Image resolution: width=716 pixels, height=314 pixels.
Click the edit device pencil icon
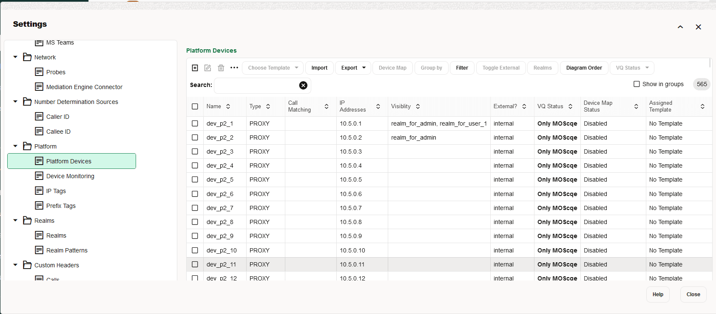tap(207, 68)
